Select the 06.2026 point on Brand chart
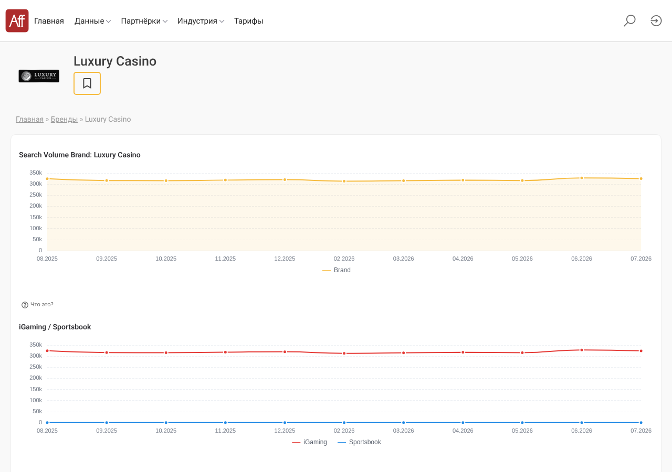 [582, 178]
